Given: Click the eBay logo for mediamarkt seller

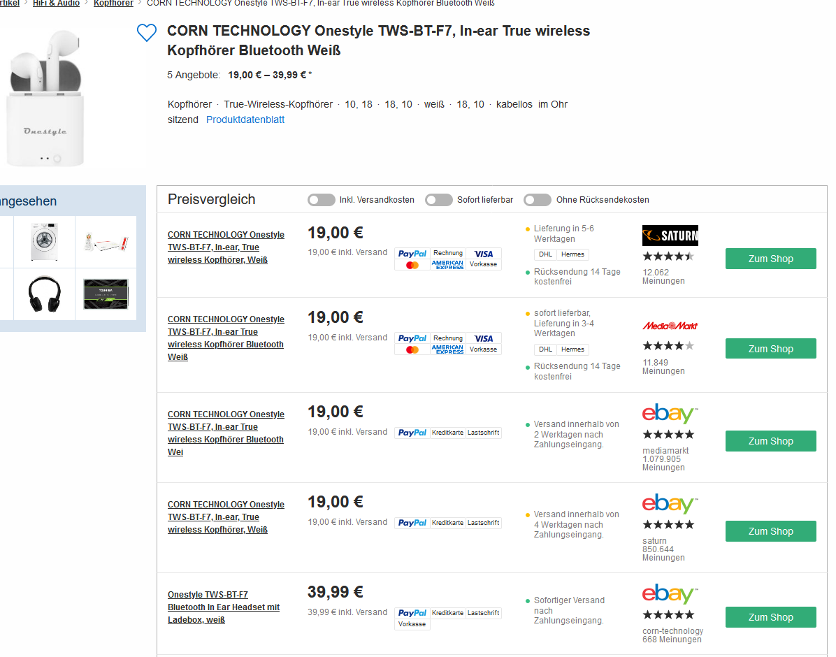Looking at the screenshot, I should coord(670,414).
